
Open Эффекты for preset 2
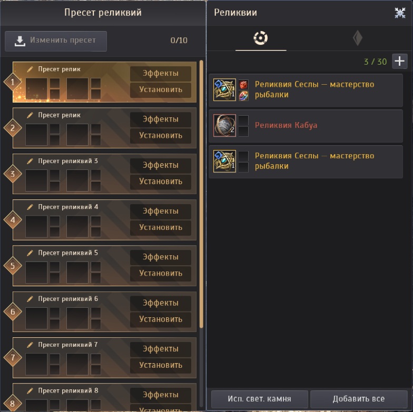pos(160,119)
